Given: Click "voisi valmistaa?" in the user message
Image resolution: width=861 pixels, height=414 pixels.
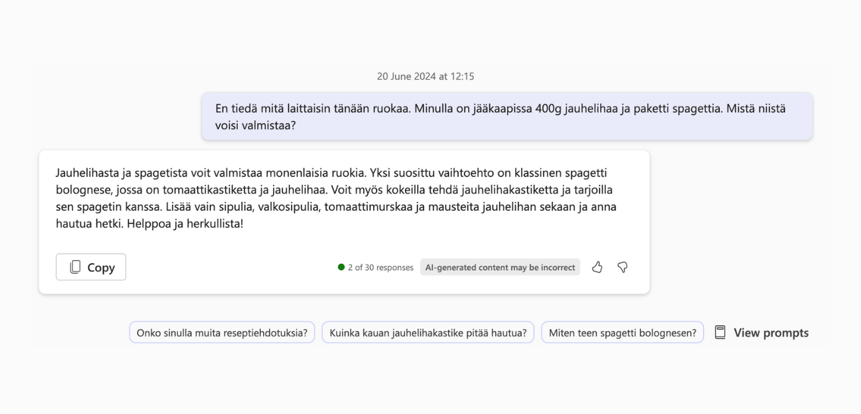Looking at the screenshot, I should pos(256,125).
